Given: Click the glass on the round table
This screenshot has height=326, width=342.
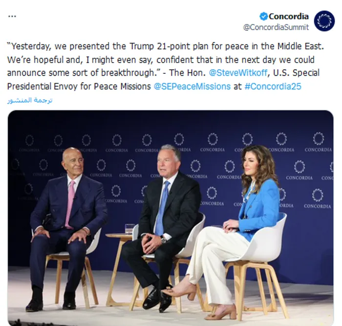Looking at the screenshot, I should [x=129, y=229].
